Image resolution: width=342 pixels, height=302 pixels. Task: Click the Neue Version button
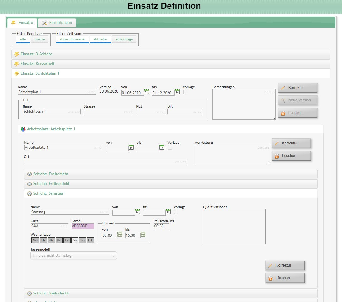297,100
